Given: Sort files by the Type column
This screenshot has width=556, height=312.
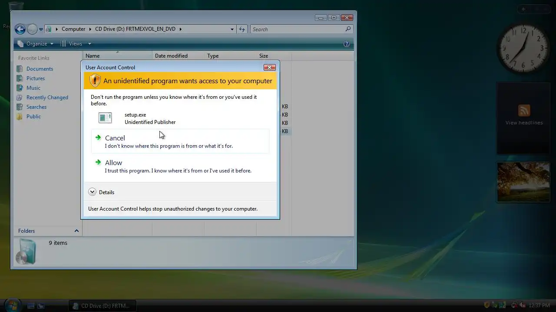Looking at the screenshot, I should (230, 56).
